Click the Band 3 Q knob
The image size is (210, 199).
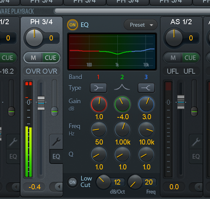coord(146,155)
